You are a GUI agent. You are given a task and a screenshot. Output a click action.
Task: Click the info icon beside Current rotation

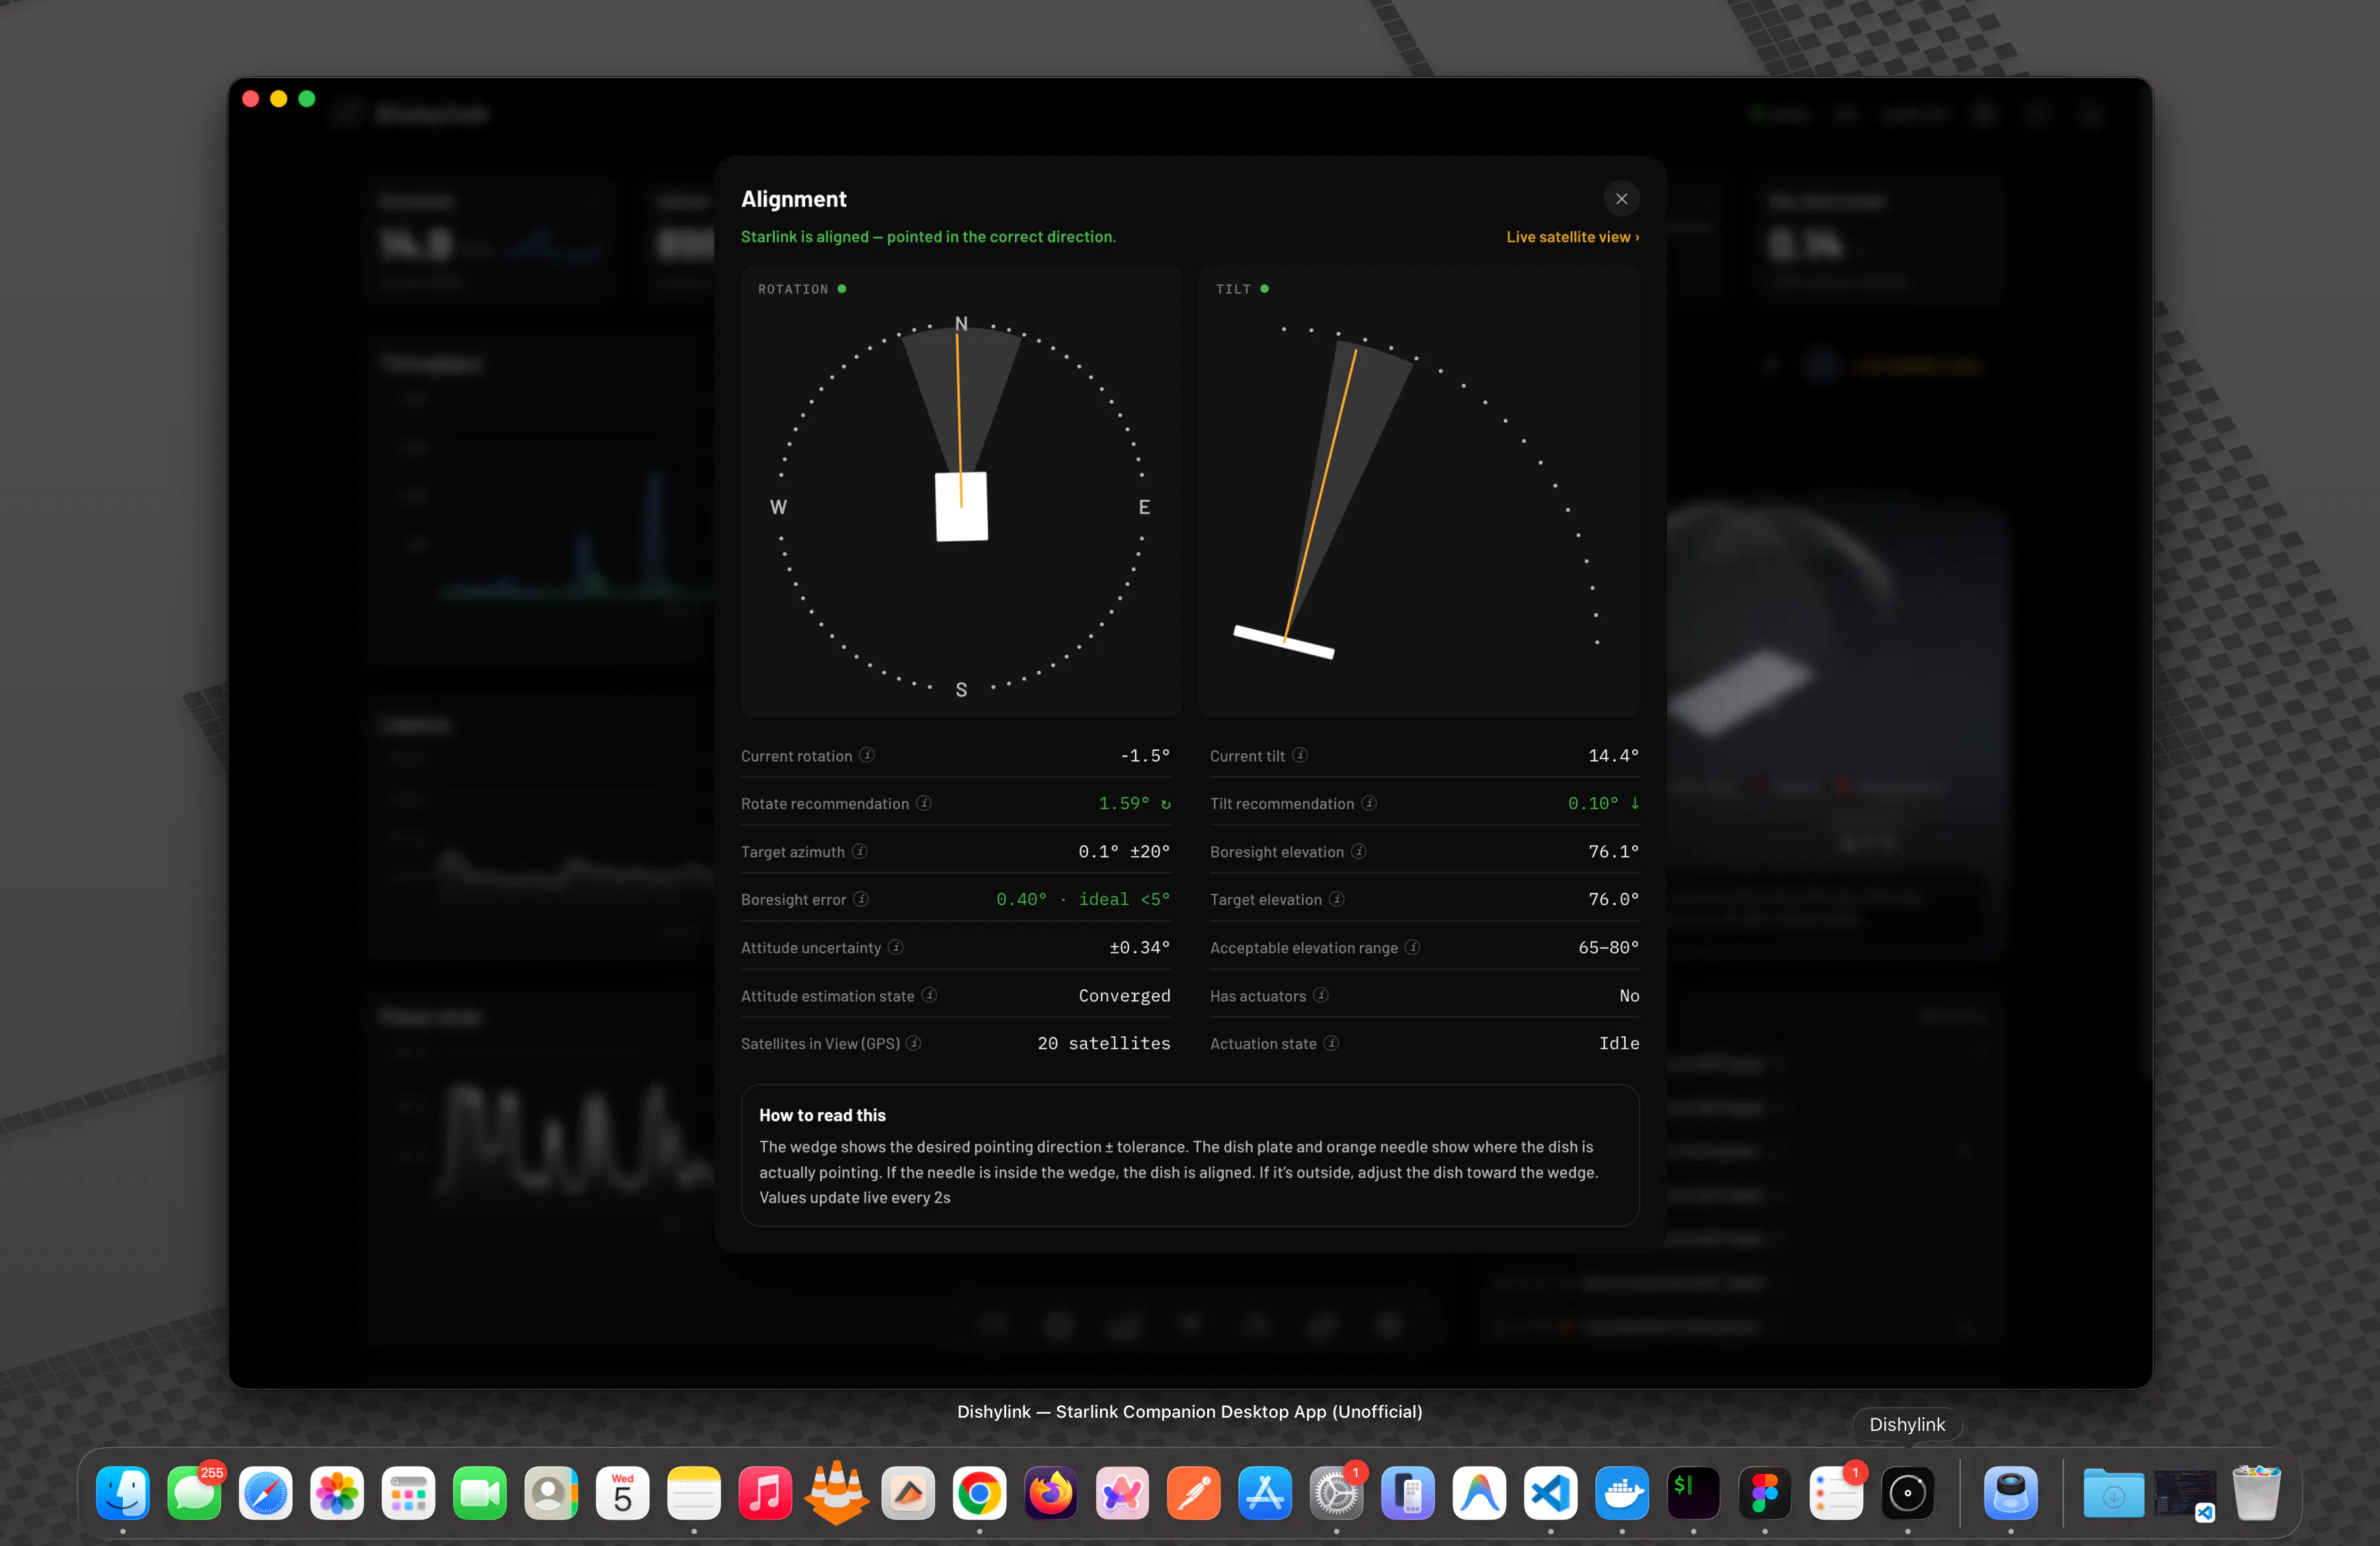(867, 755)
